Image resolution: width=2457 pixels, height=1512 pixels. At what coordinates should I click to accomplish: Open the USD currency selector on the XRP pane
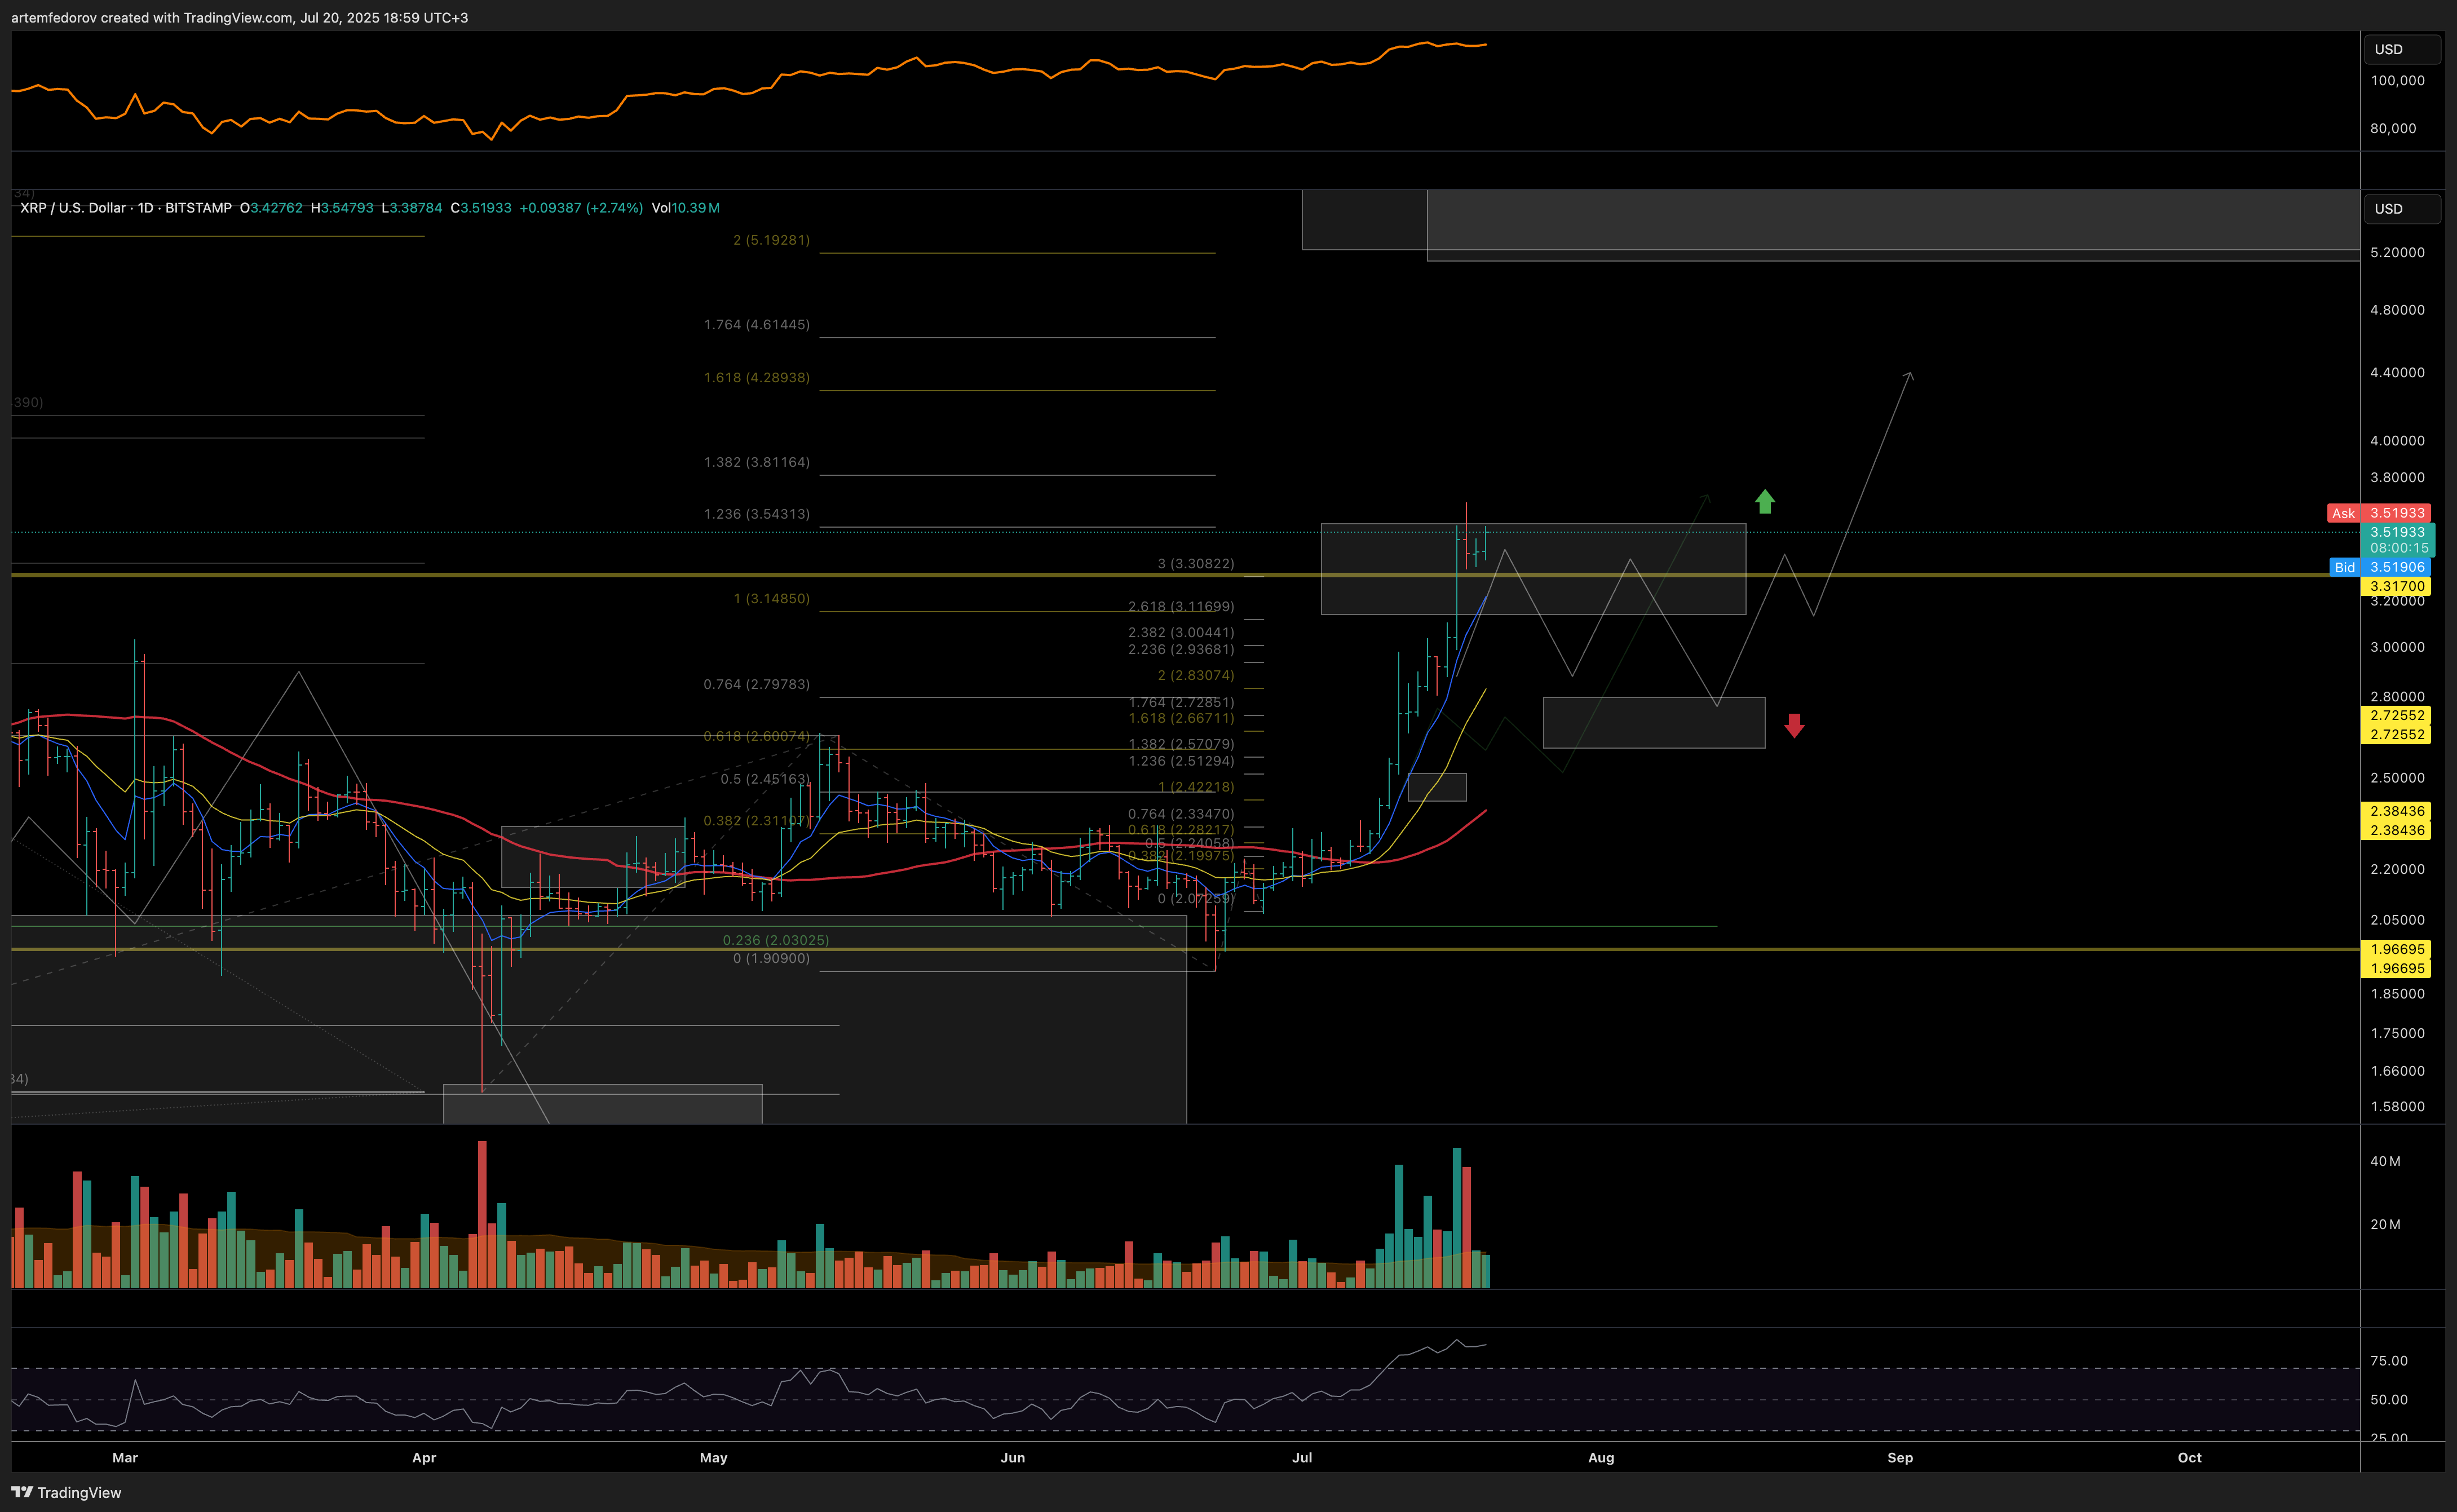point(2401,208)
